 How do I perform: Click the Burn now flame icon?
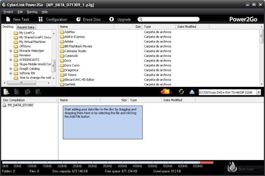pyautogui.click(x=231, y=167)
